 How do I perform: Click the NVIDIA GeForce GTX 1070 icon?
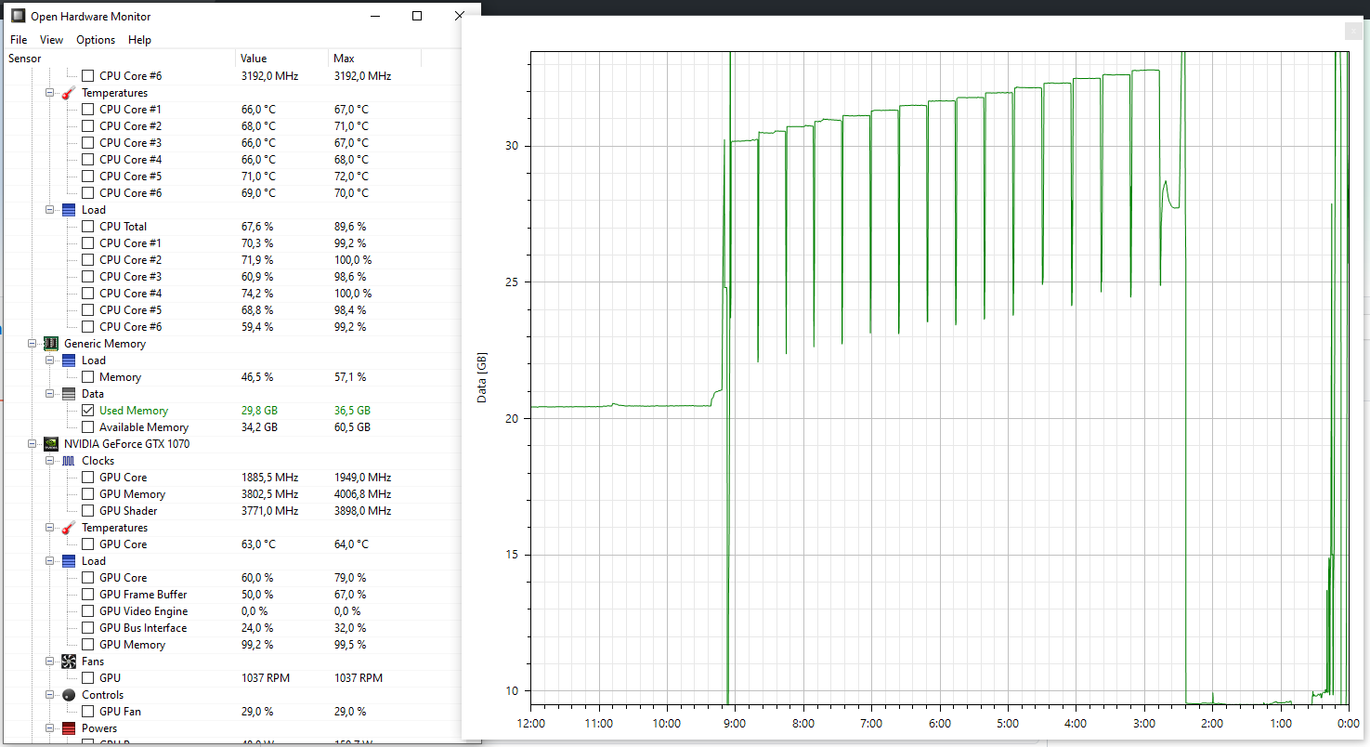50,443
